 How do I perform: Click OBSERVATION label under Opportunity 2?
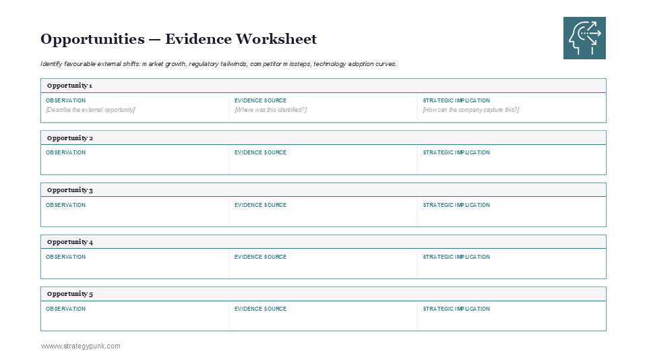tap(65, 152)
